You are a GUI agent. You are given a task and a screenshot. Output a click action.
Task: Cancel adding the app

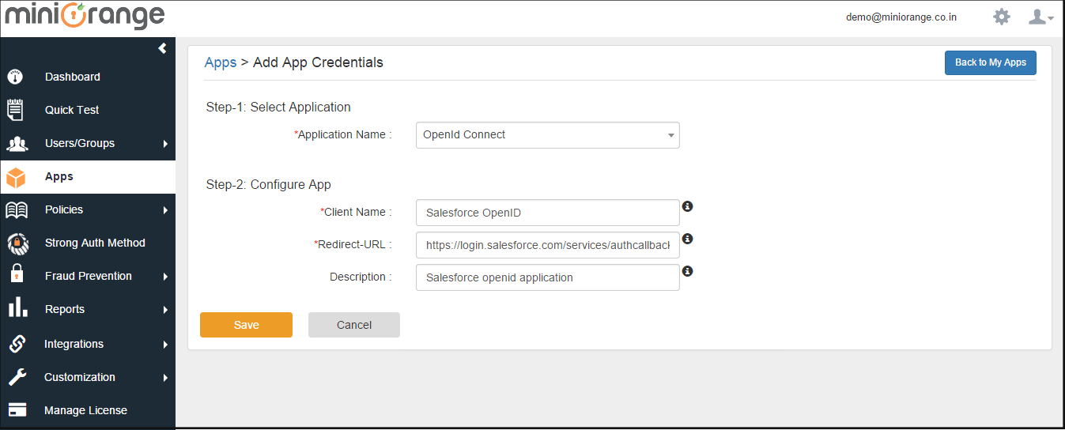354,325
